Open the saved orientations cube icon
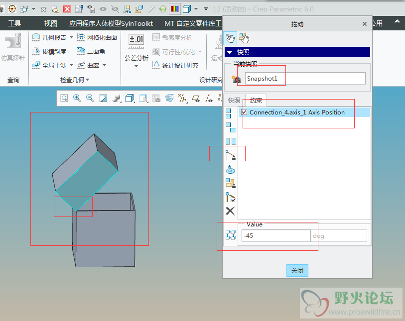The image size is (405, 321). (x=130, y=99)
